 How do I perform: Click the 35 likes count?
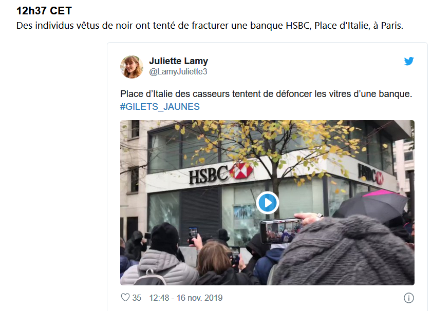[137, 298]
